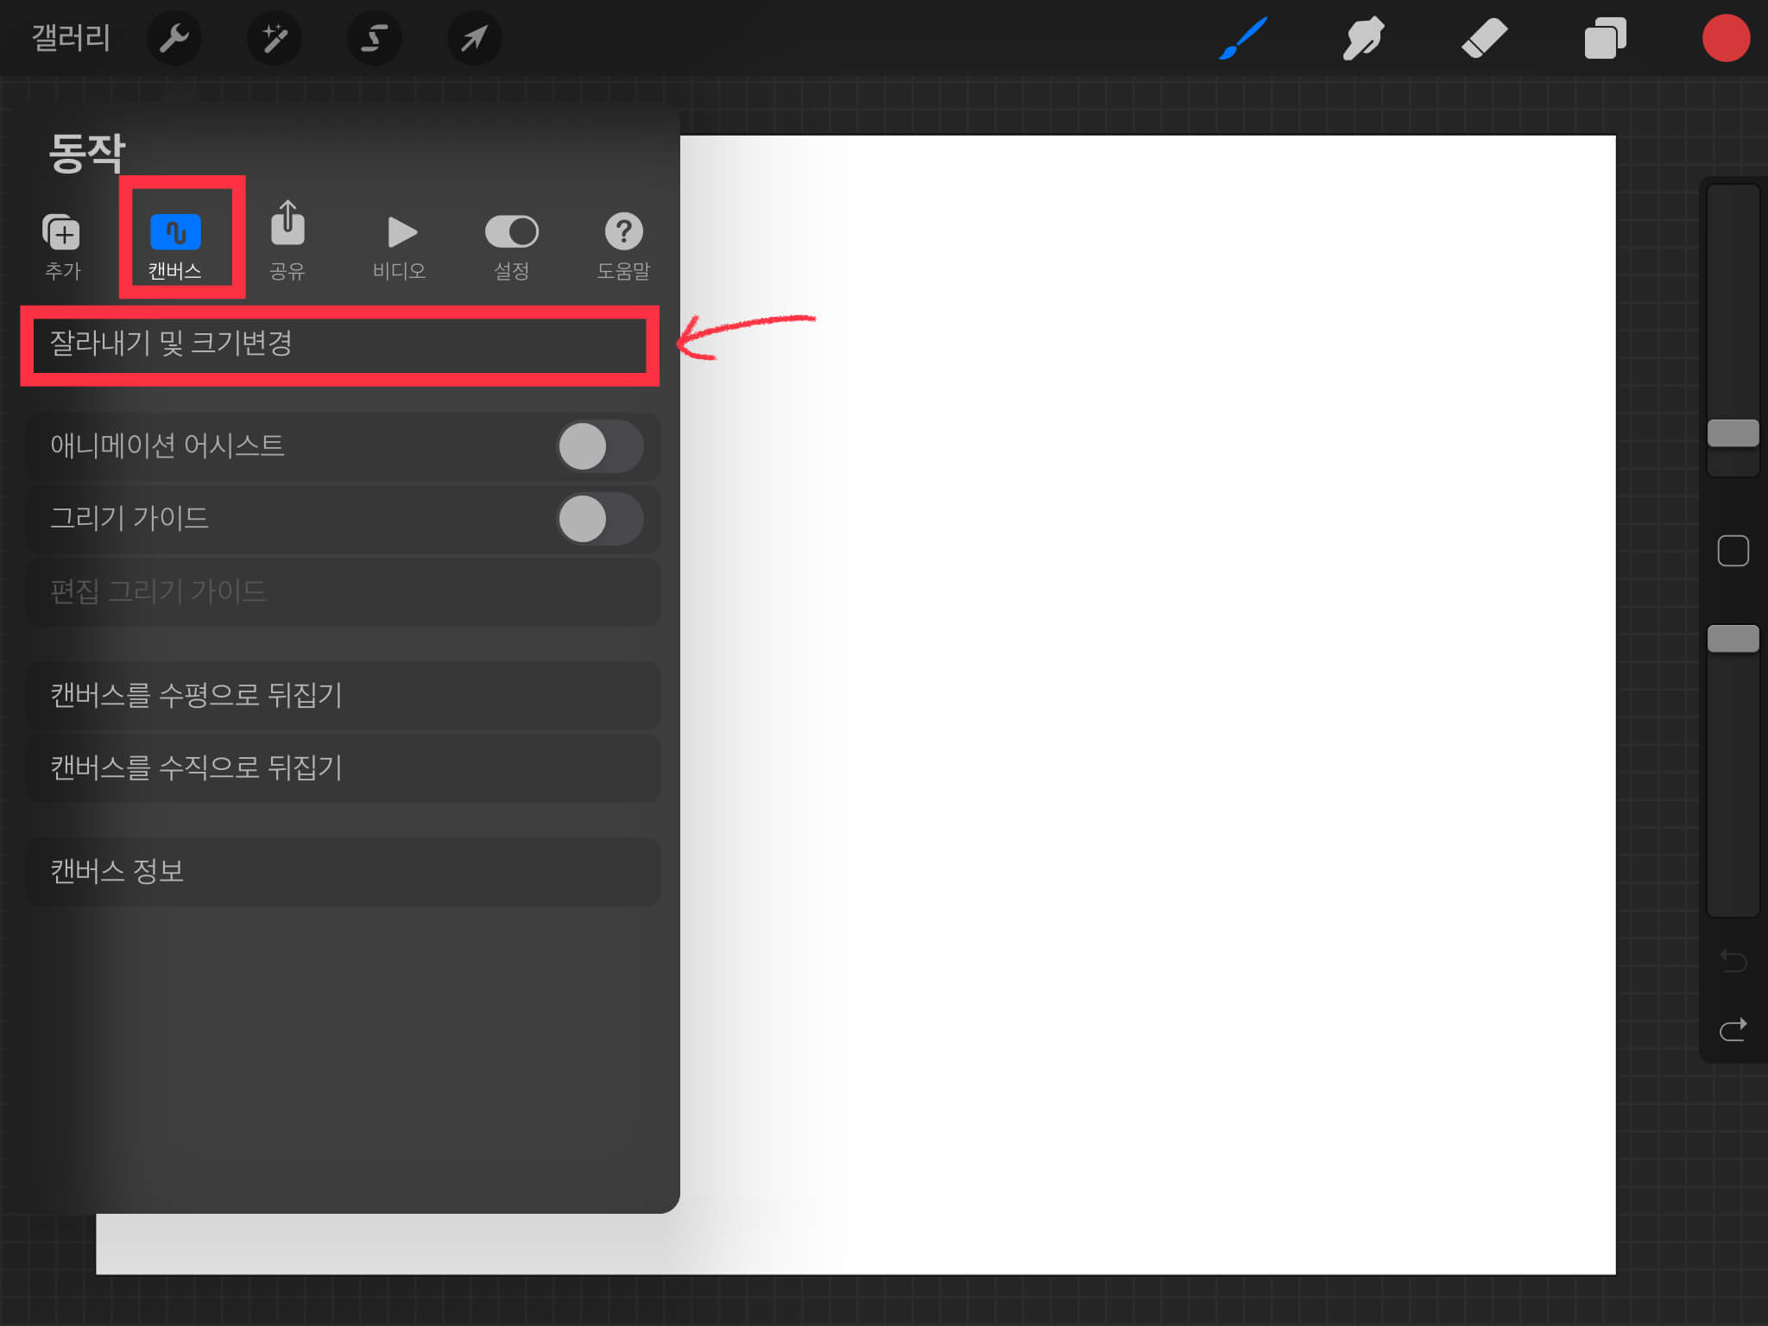Toggle 그리기 가이드 switch
The height and width of the screenshot is (1326, 1768).
coord(600,519)
